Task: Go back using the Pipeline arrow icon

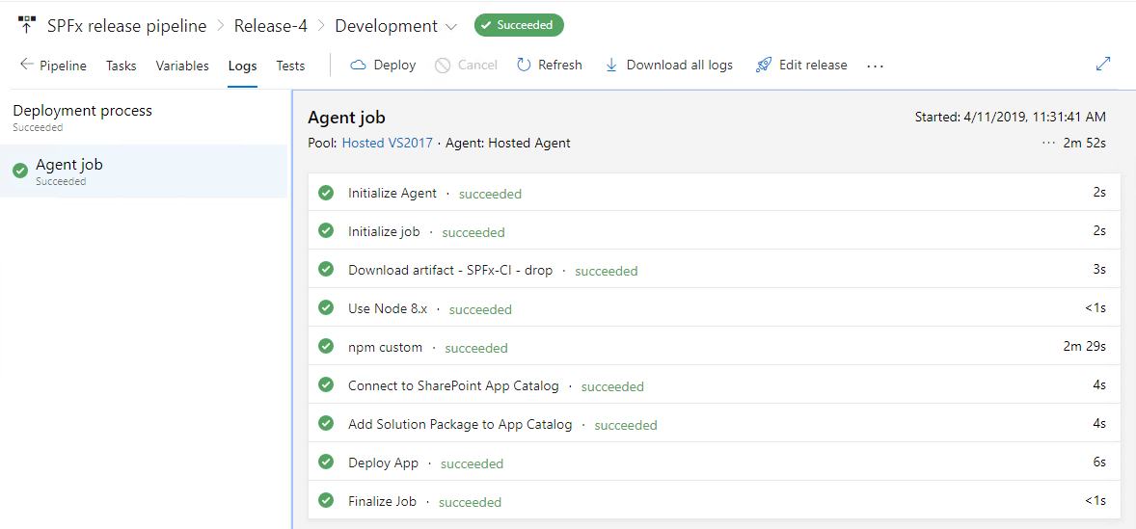Action: coord(26,66)
